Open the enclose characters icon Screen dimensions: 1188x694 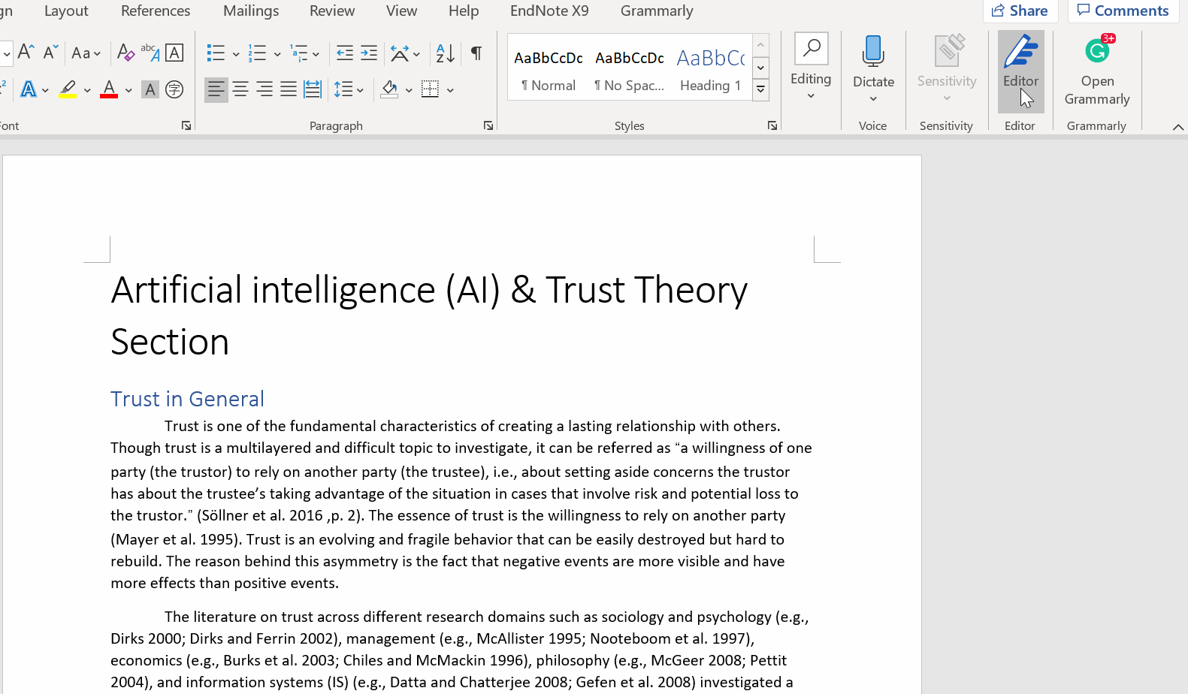tap(174, 90)
